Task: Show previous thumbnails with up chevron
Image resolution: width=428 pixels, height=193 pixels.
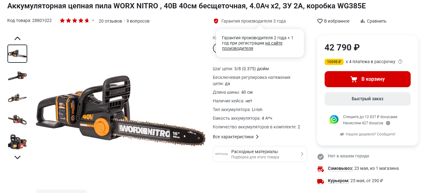Action: pyautogui.click(x=17, y=38)
